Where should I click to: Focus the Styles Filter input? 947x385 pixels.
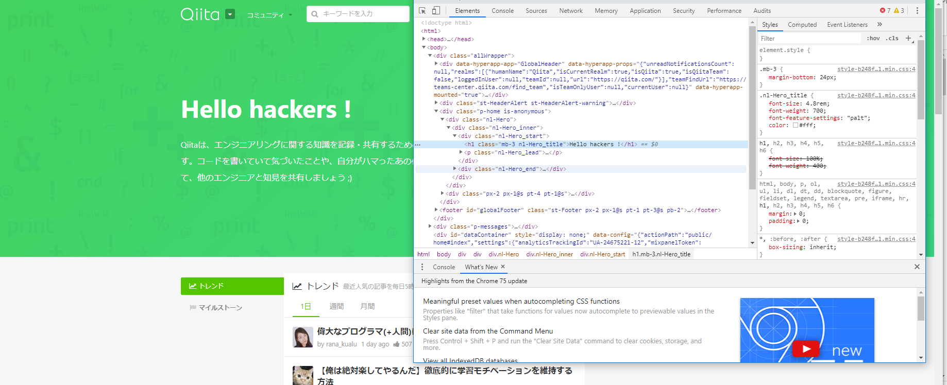pos(809,38)
